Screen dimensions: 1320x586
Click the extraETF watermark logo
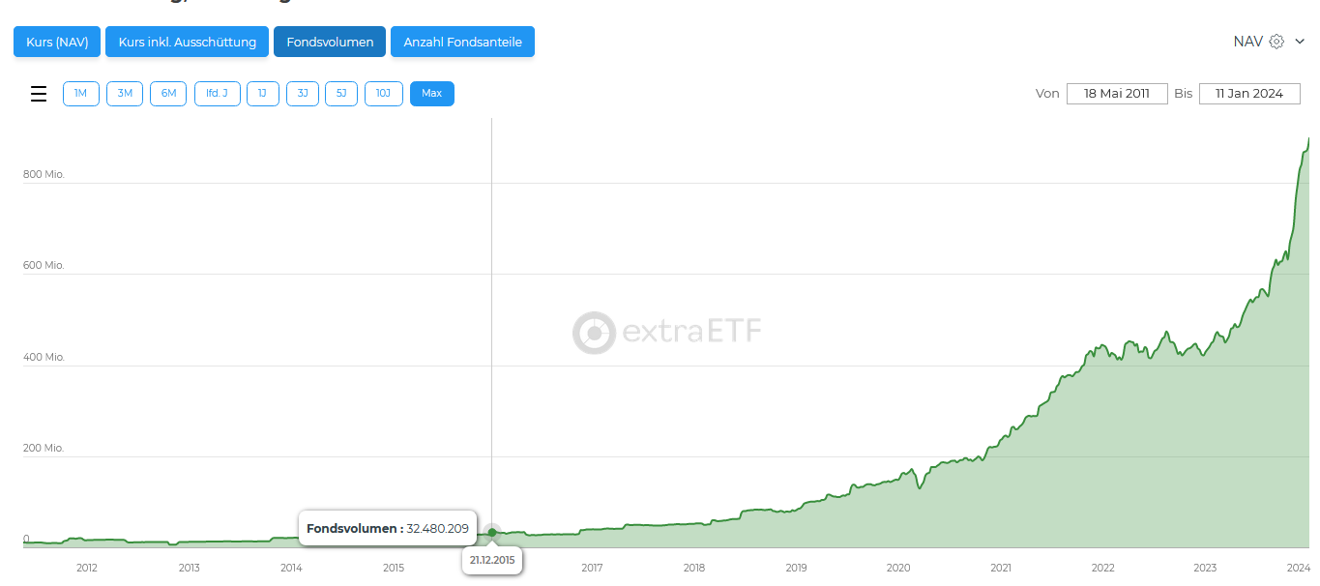coord(667,333)
